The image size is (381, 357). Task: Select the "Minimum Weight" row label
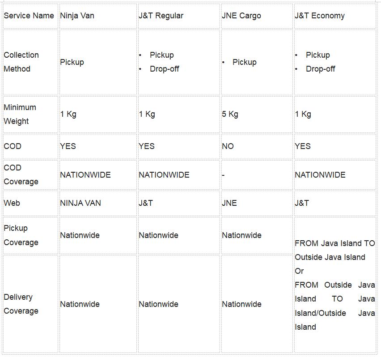[20, 114]
